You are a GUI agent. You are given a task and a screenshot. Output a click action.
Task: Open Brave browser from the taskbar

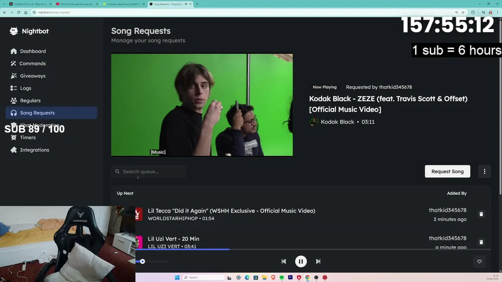point(273,277)
